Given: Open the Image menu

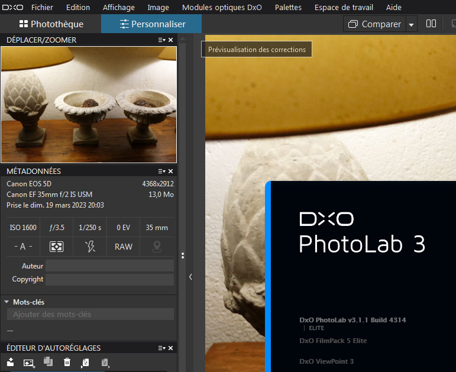Looking at the screenshot, I should click(158, 7).
